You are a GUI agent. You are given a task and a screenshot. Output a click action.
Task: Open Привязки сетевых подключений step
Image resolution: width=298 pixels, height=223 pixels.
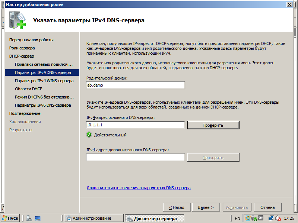coord(44,64)
